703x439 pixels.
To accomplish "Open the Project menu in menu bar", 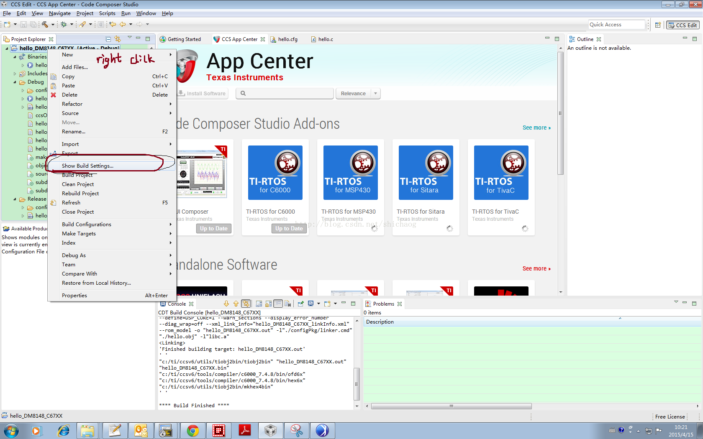I will [x=85, y=13].
